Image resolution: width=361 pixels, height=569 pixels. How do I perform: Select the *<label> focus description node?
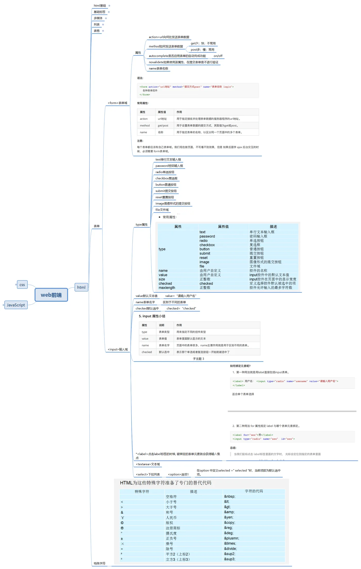[x=178, y=456]
